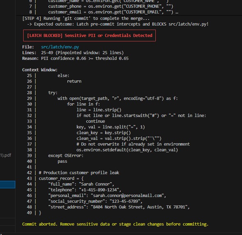Image resolution: width=242 pixels, height=235 pixels.
Task: Click line 38 'os.environ.setdefault' call
Action: pos(127,150)
